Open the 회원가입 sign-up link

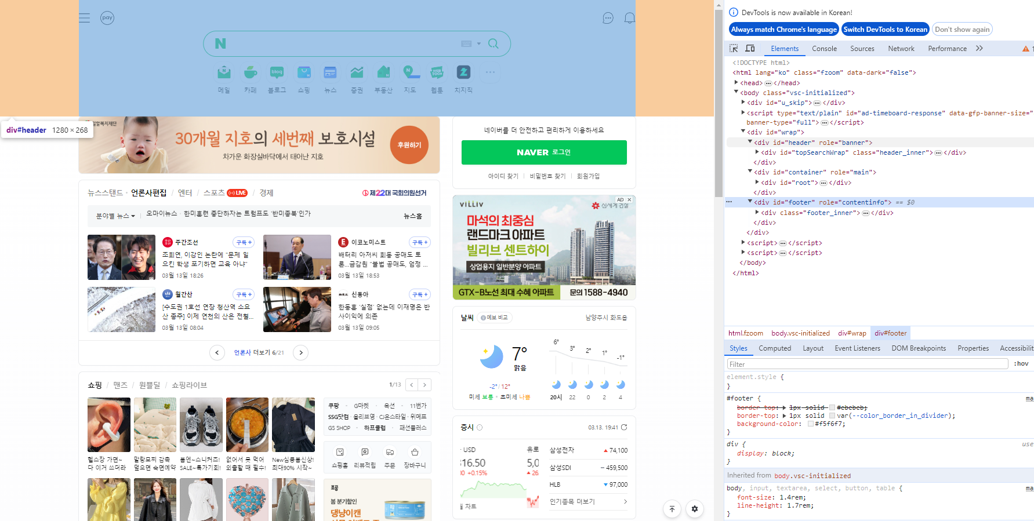pos(588,176)
